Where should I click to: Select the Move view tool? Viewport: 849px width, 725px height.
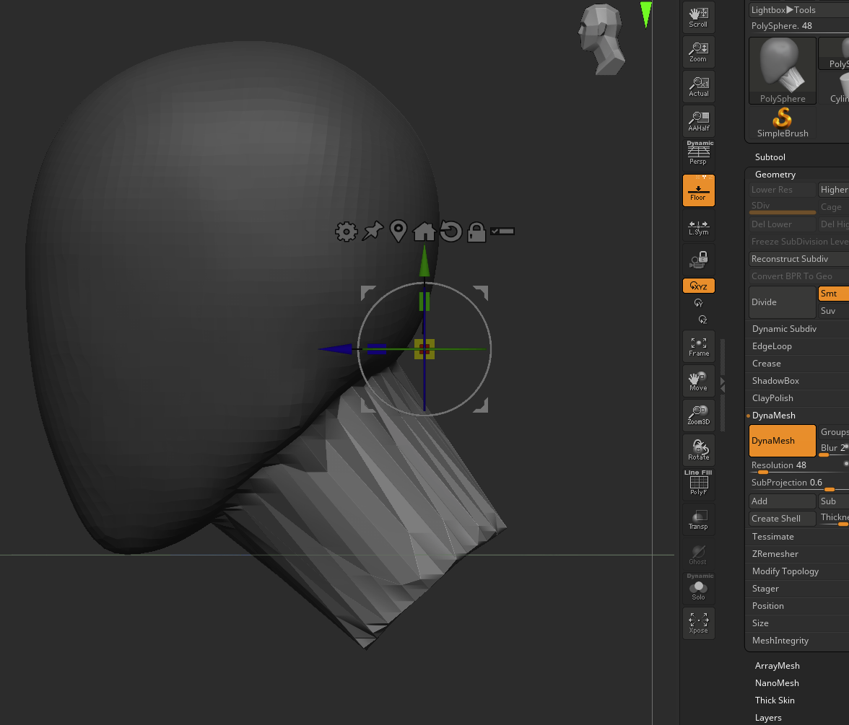(x=699, y=381)
